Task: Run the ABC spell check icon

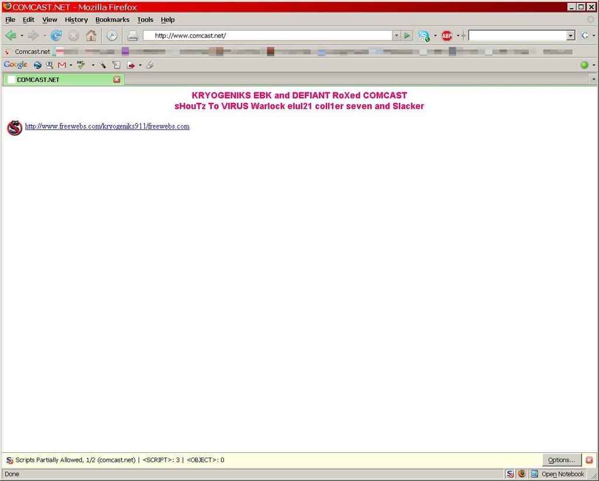Action: coord(81,65)
